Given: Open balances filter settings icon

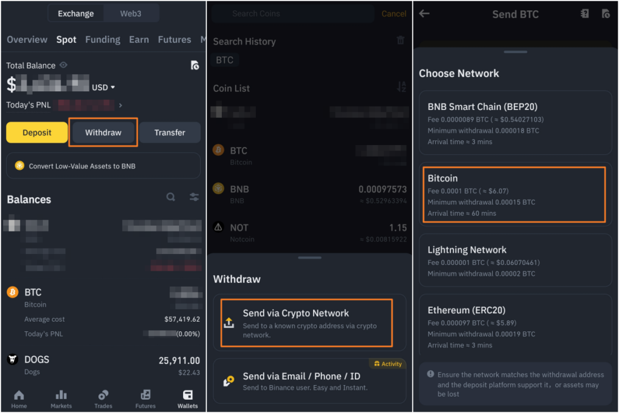Looking at the screenshot, I should coord(194,197).
